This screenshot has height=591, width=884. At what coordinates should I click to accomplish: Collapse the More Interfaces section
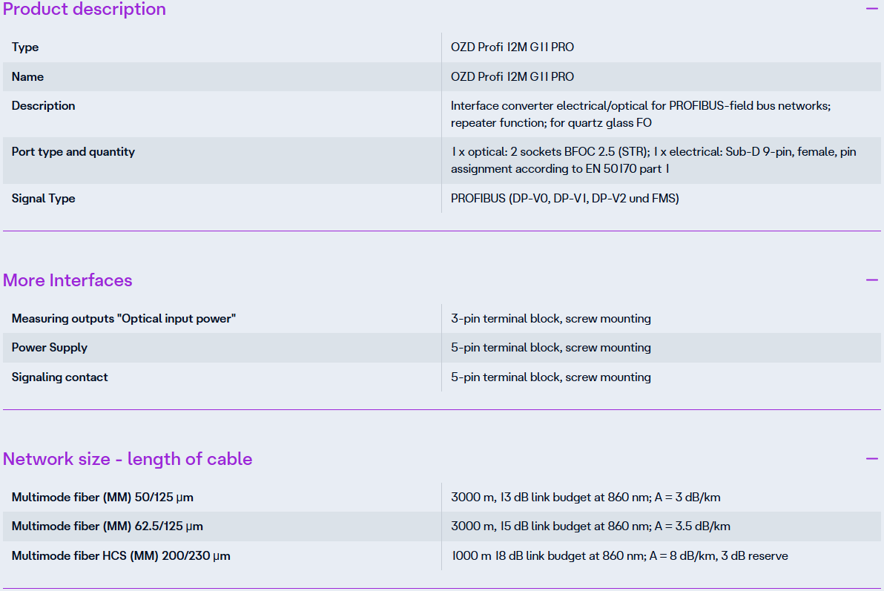click(x=871, y=280)
